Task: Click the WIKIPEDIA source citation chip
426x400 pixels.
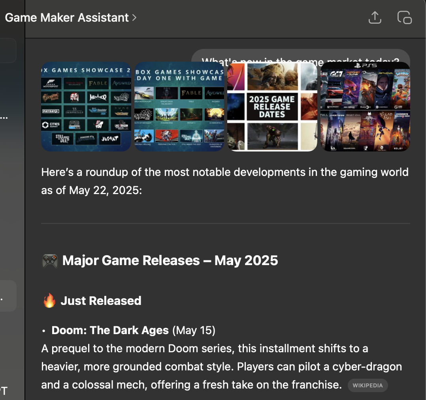Action: 368,385
